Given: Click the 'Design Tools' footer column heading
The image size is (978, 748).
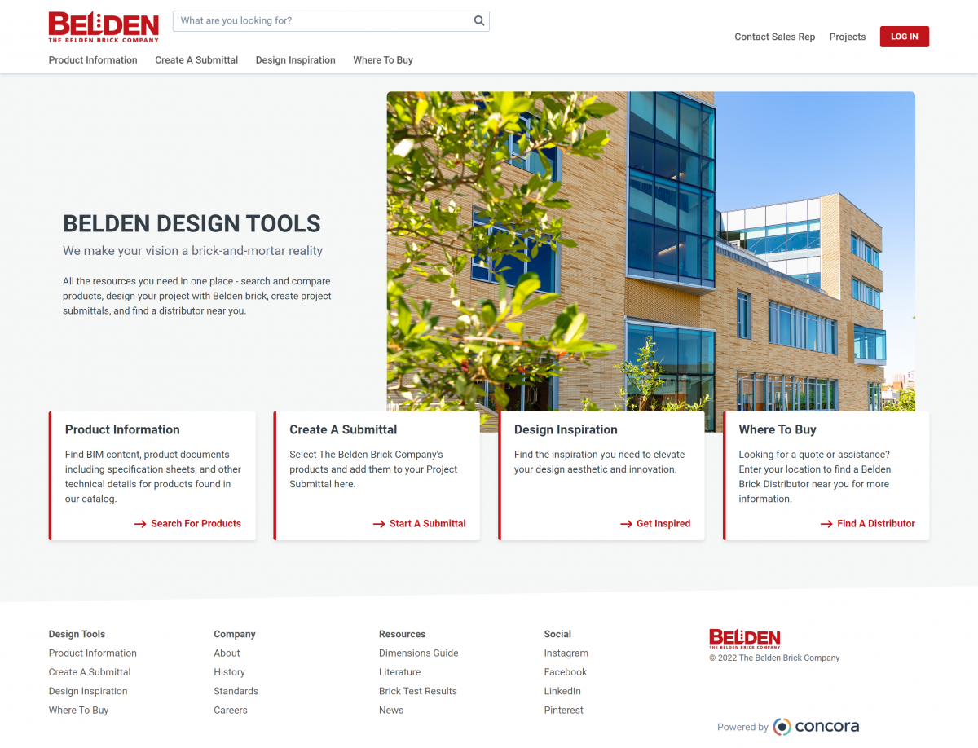Looking at the screenshot, I should pos(77,634).
